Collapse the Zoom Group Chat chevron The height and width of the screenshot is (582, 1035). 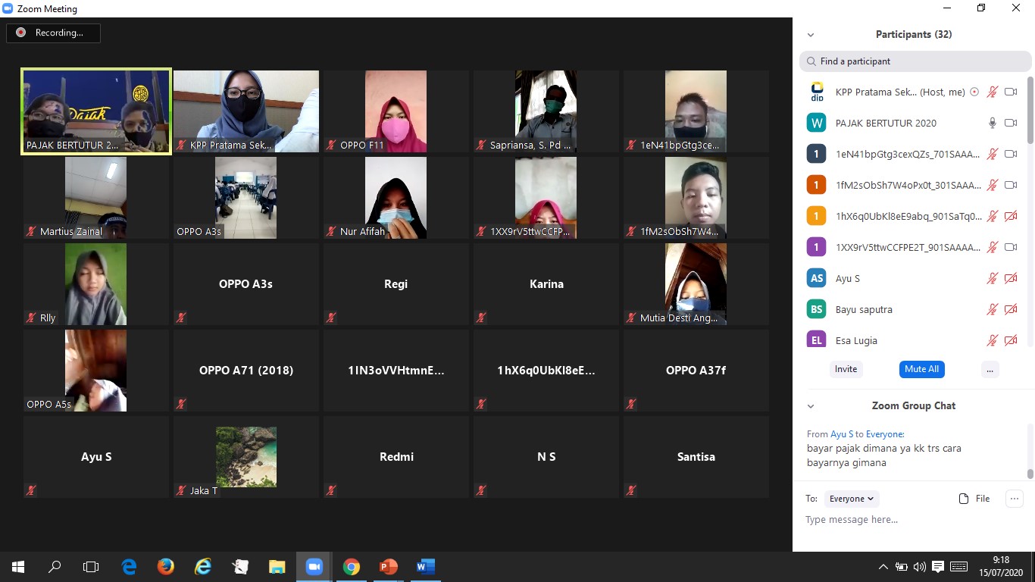[811, 406]
